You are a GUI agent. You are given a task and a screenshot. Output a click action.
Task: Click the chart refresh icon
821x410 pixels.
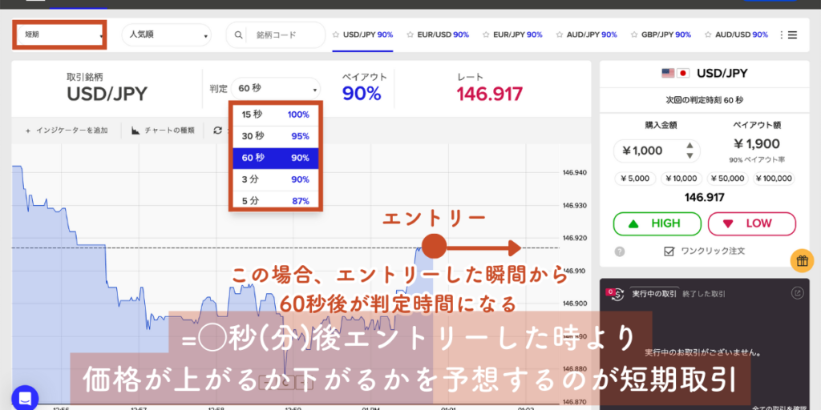[x=218, y=131]
